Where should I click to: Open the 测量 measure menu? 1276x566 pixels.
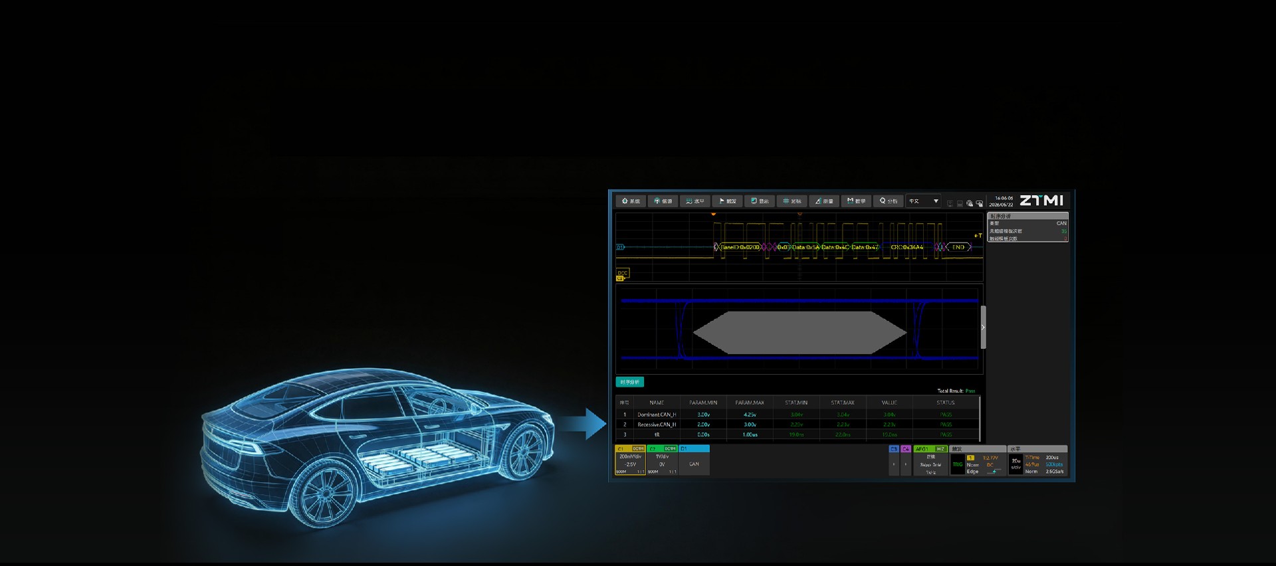[x=823, y=201]
